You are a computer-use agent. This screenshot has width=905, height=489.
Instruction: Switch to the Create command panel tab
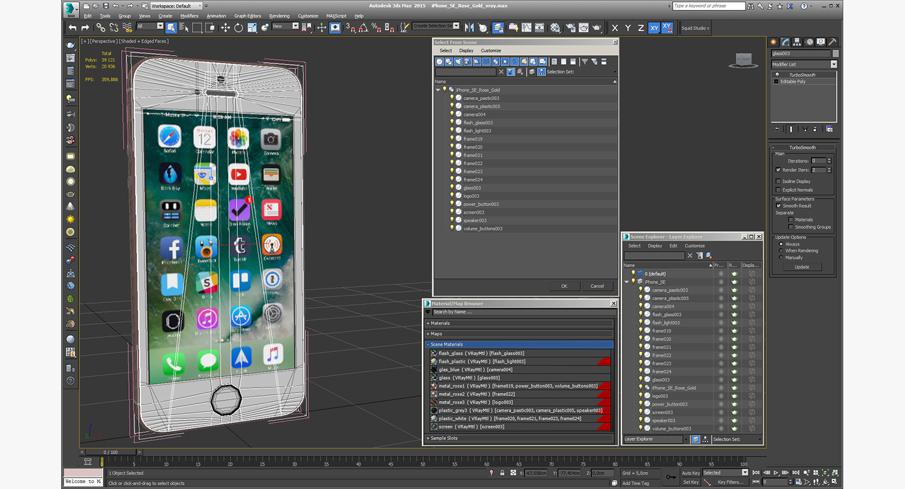[x=774, y=42]
